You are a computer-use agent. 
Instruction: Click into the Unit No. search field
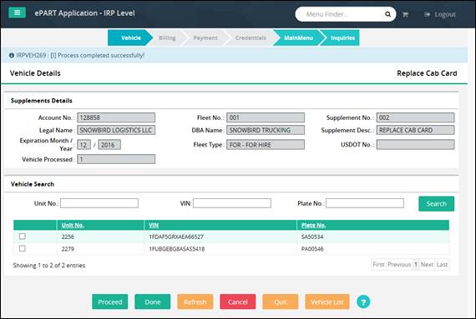point(99,203)
